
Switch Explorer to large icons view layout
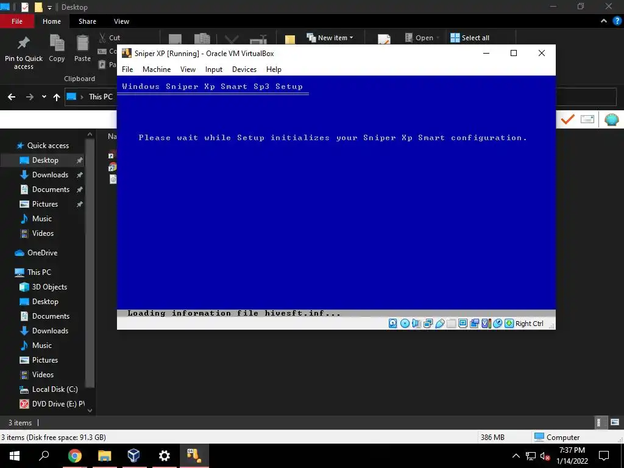click(614, 422)
